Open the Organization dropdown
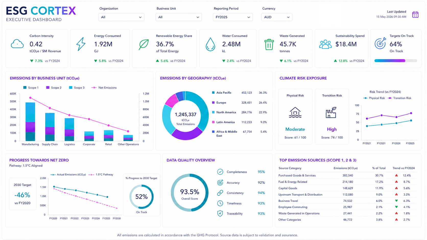 (x=121, y=17)
